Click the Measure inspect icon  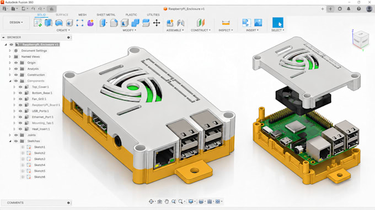point(226,23)
